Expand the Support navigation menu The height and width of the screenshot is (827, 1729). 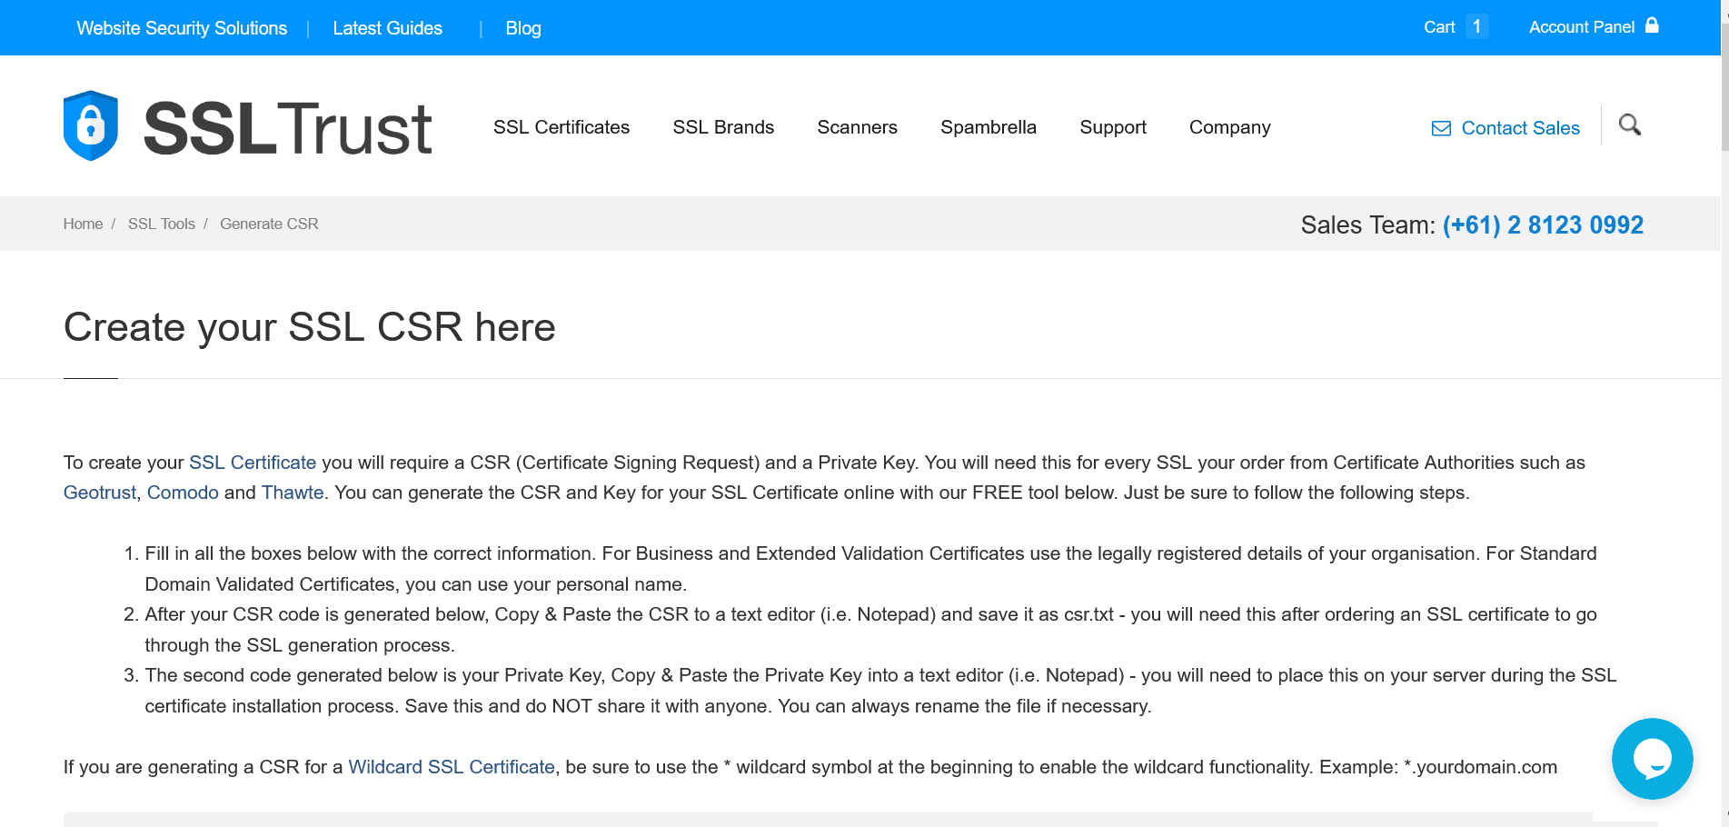click(x=1112, y=127)
